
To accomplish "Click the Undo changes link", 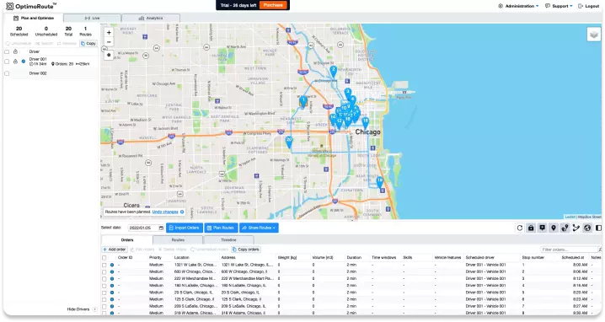I will [x=165, y=212].
